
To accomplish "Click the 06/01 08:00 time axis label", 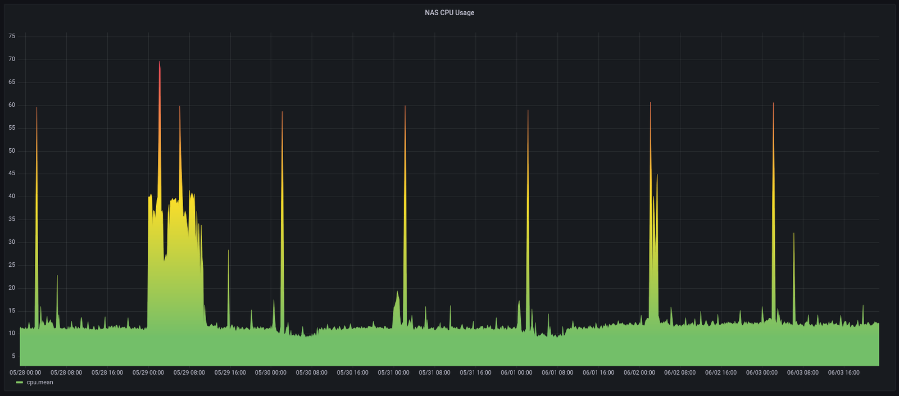I will (557, 372).
